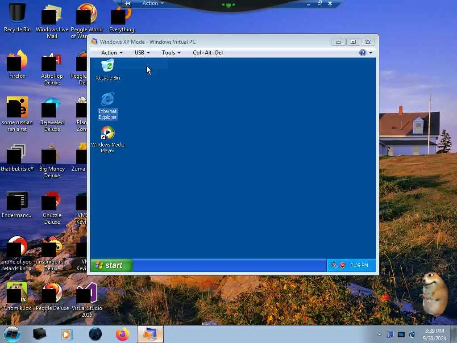Viewport: 457px width, 343px height.
Task: Restore the top remote session bar window
Action: (x=320, y=3)
